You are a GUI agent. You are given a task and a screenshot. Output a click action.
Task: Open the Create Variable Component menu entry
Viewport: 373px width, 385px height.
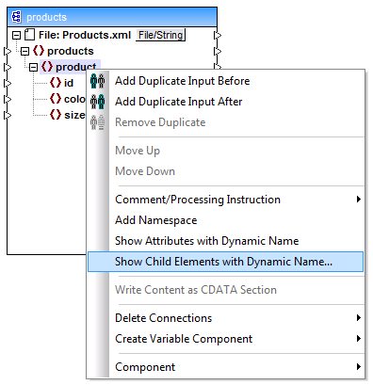coord(226,339)
